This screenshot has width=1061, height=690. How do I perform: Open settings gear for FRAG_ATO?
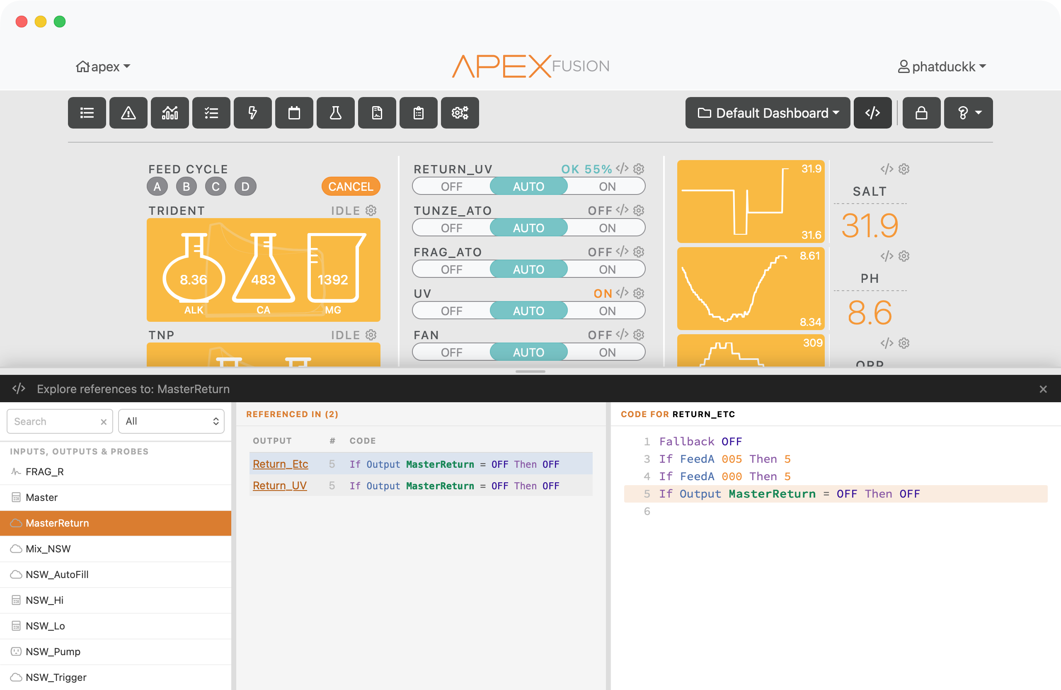pyautogui.click(x=639, y=252)
